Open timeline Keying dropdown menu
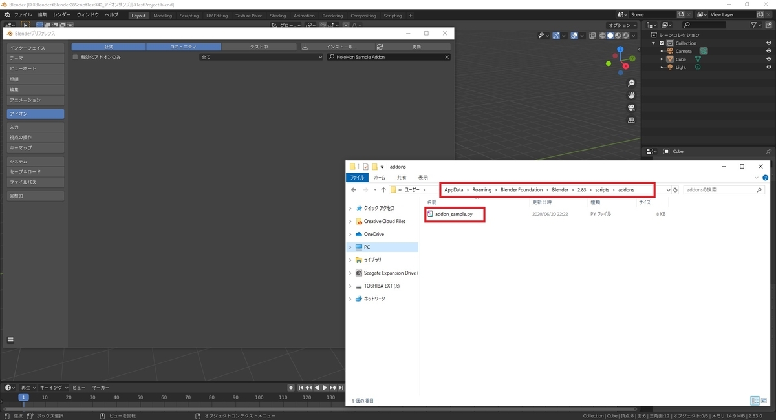Viewport: 776px width, 420px height. 54,388
